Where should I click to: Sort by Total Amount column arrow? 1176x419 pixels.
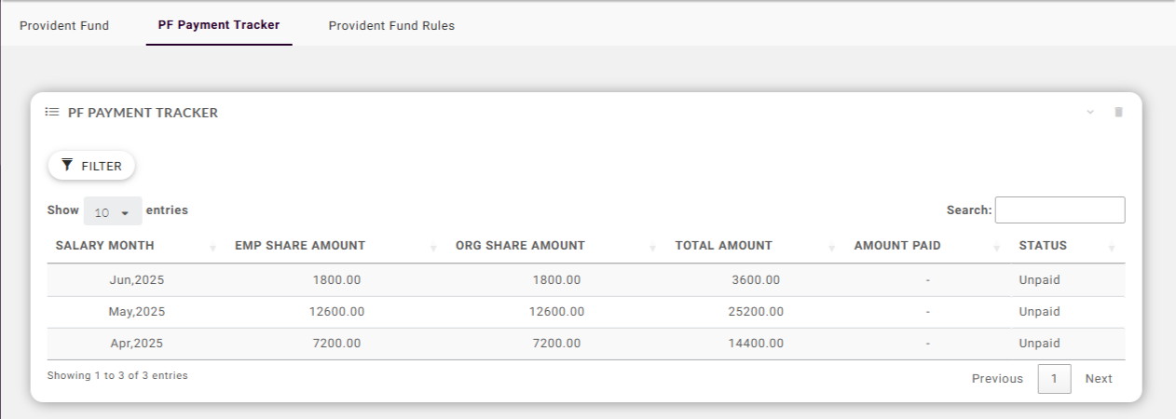click(x=831, y=248)
